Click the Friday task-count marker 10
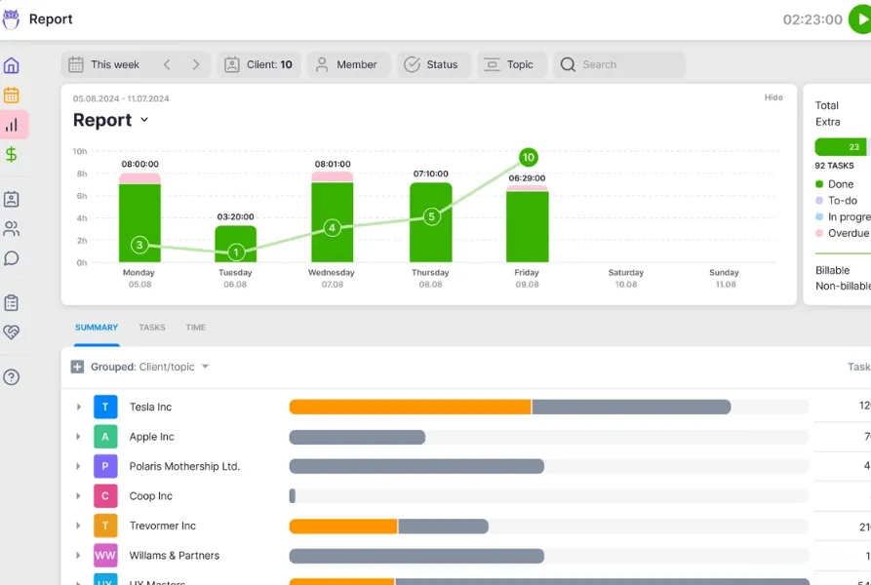Screen dimensions: 871x585 click(x=529, y=158)
